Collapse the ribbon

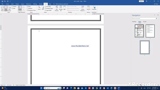coord(159,12)
